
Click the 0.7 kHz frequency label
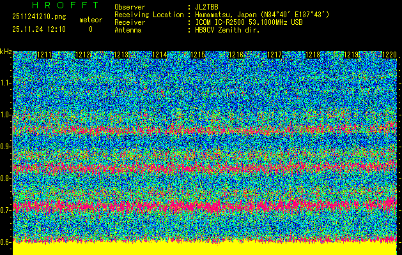coord(6,210)
